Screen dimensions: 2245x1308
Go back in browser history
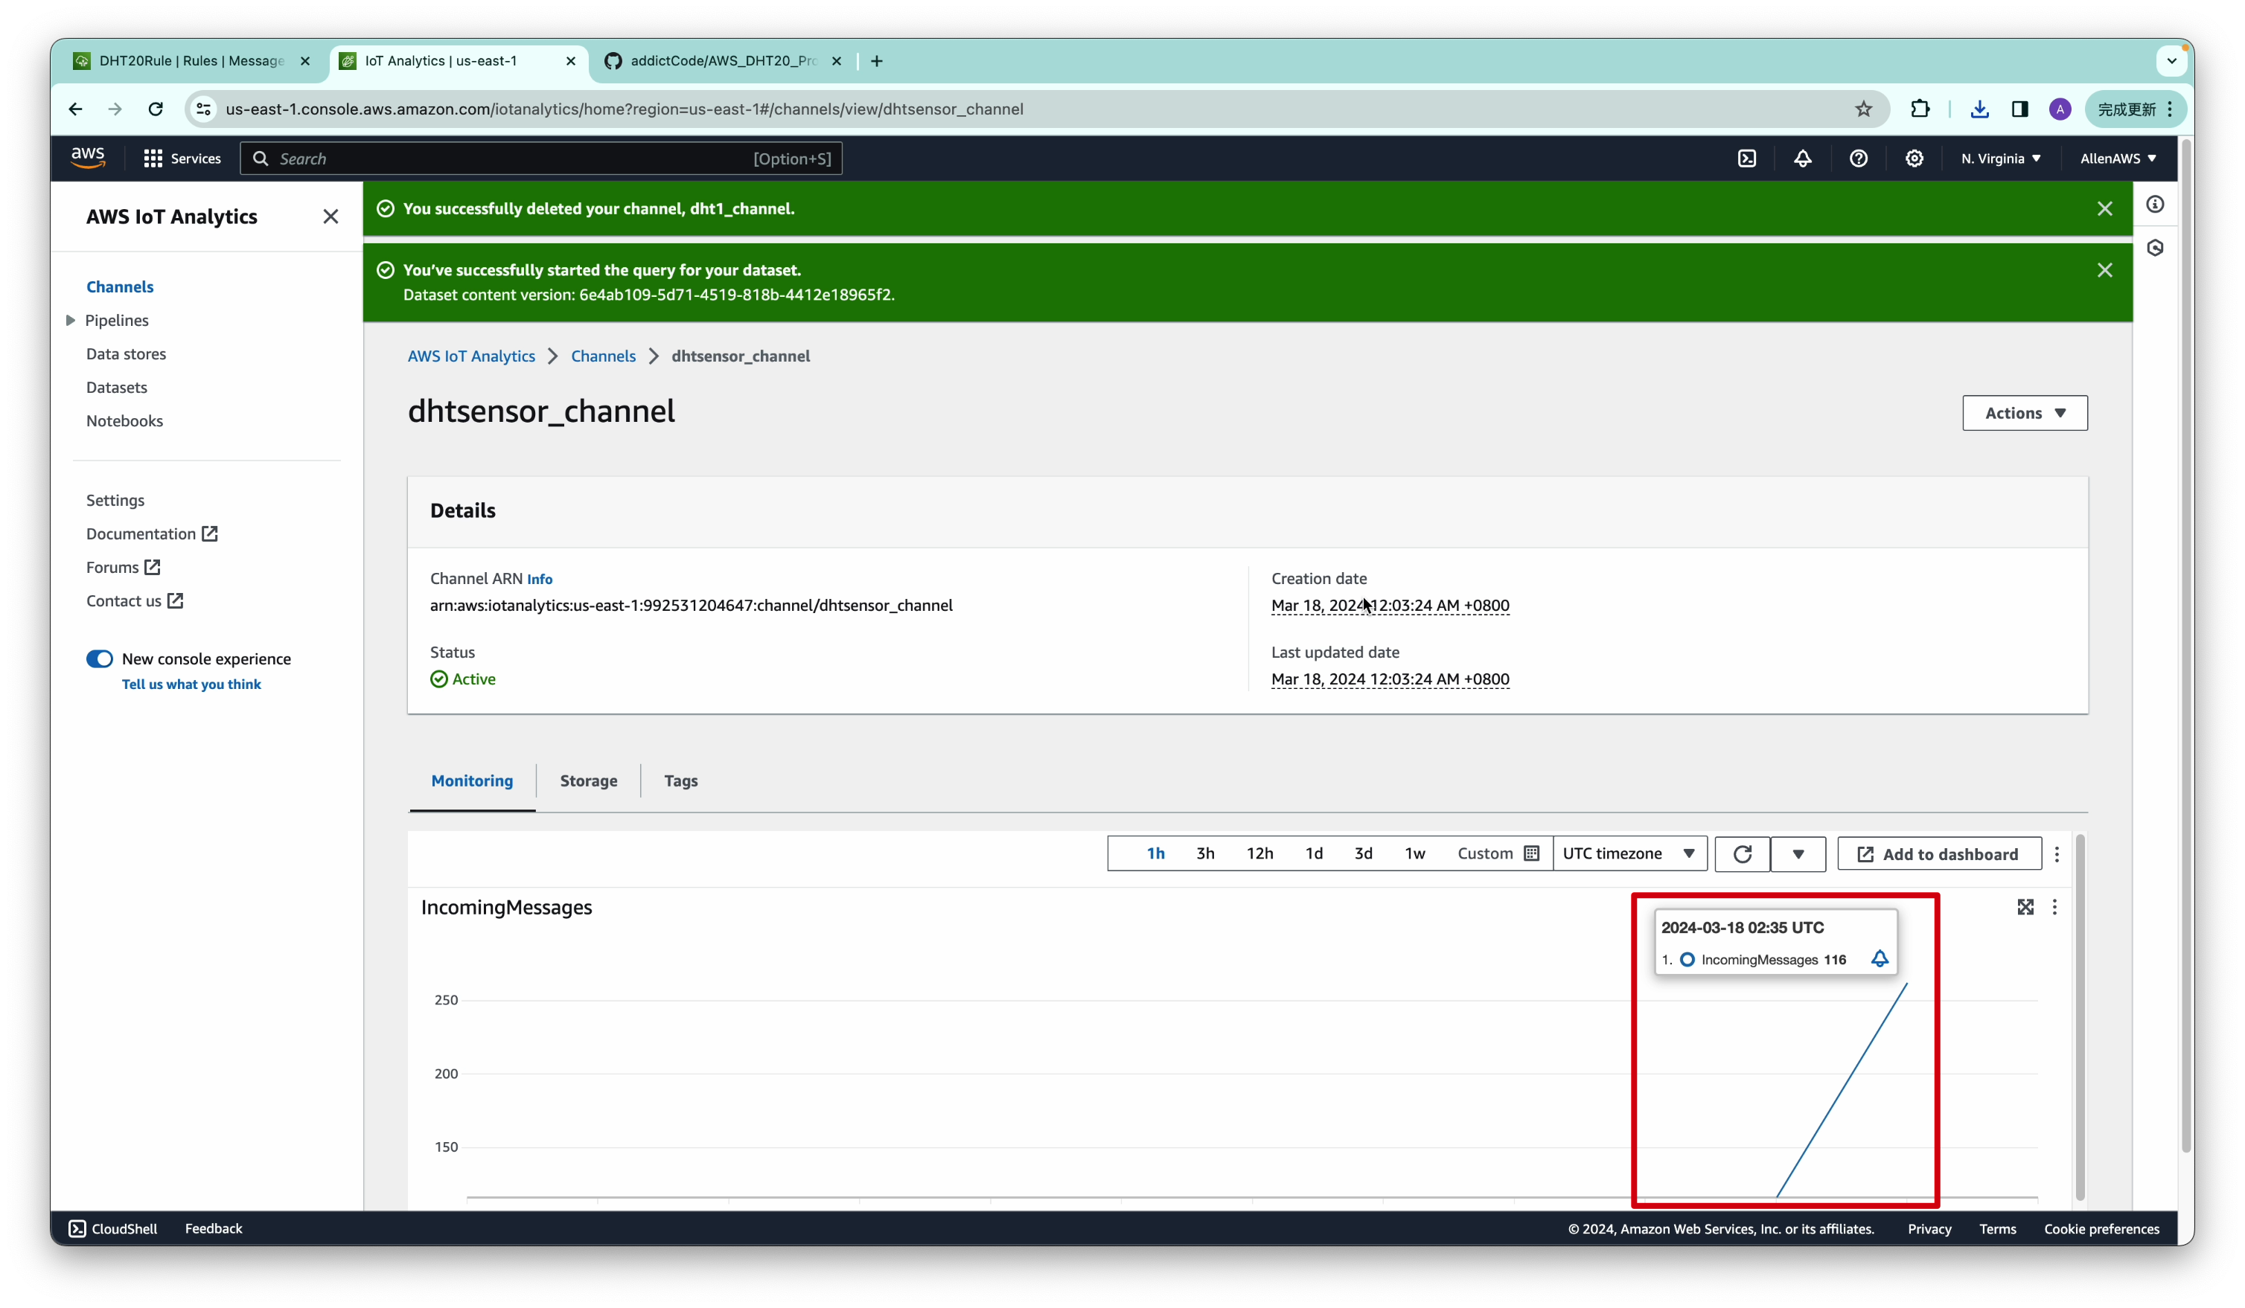[76, 109]
